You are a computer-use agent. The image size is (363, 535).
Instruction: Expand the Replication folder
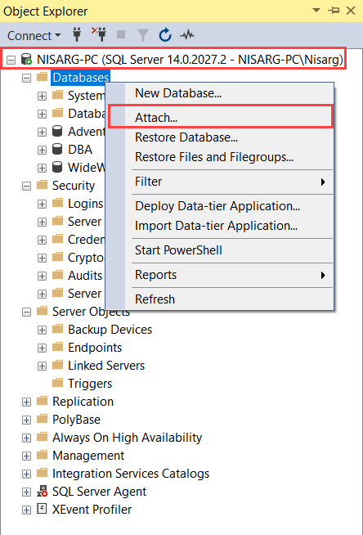click(27, 402)
